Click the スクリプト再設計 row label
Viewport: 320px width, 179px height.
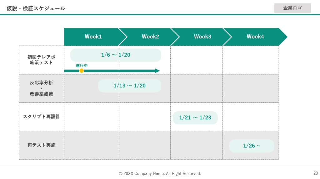(x=42, y=117)
